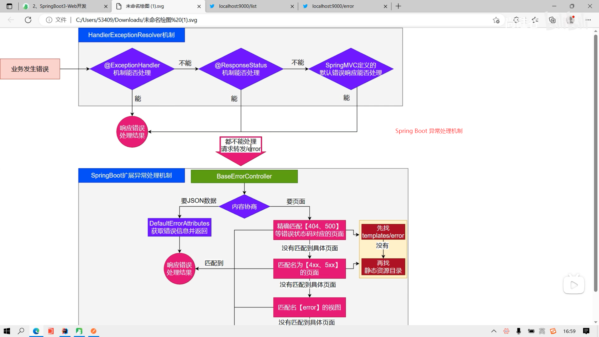Viewport: 599px width, 337px height.
Task: Open the browser extensions icon
Action: click(x=516, y=20)
